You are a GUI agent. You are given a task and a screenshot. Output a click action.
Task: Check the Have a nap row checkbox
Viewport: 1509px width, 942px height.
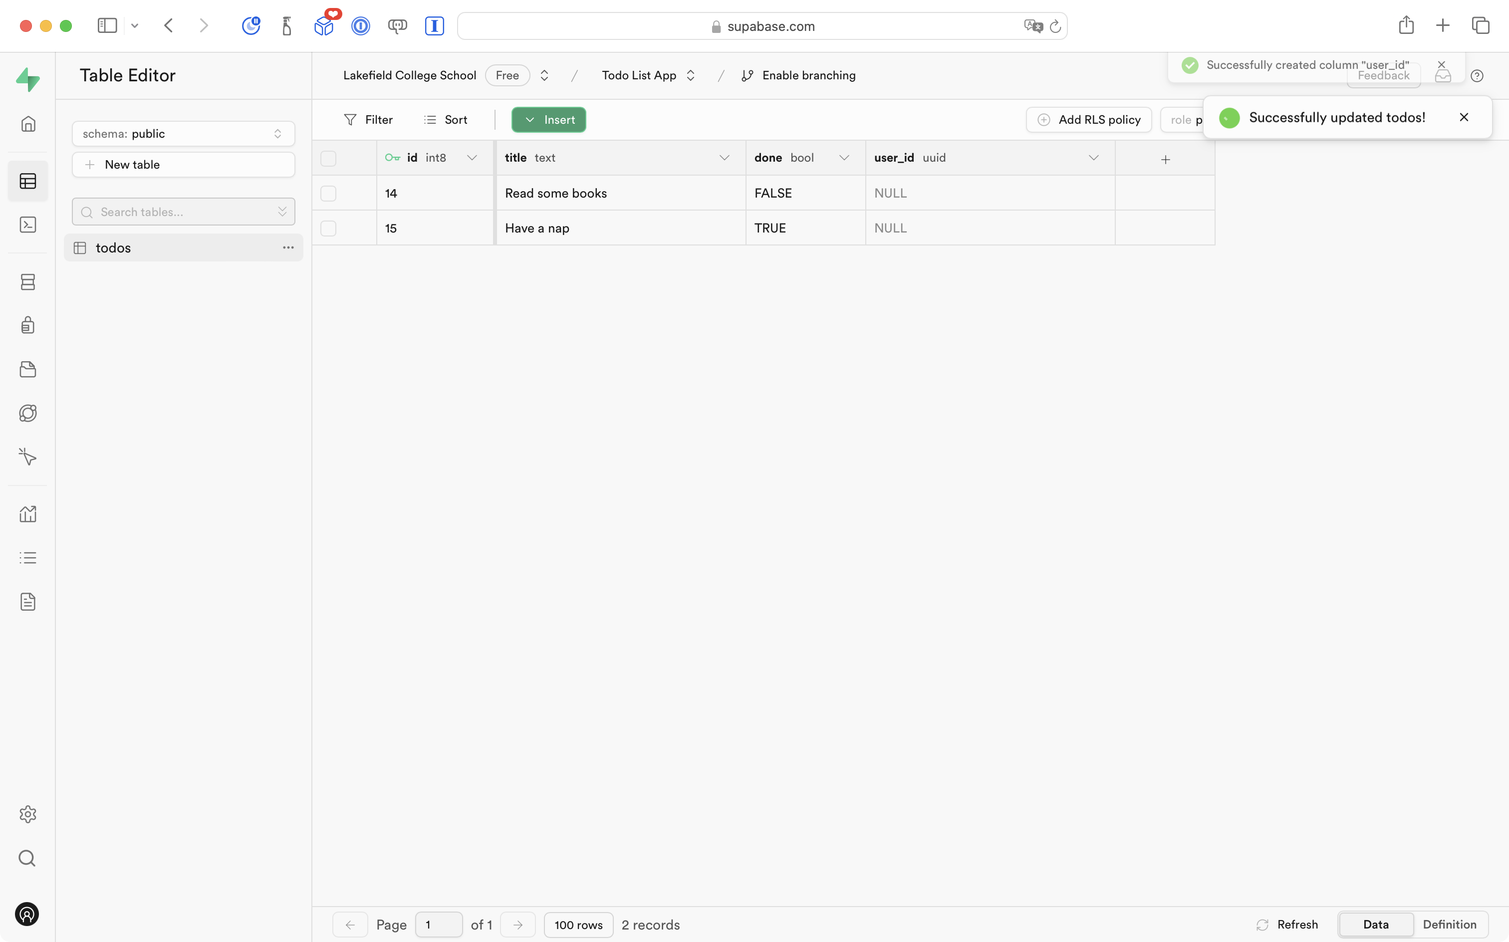(328, 228)
